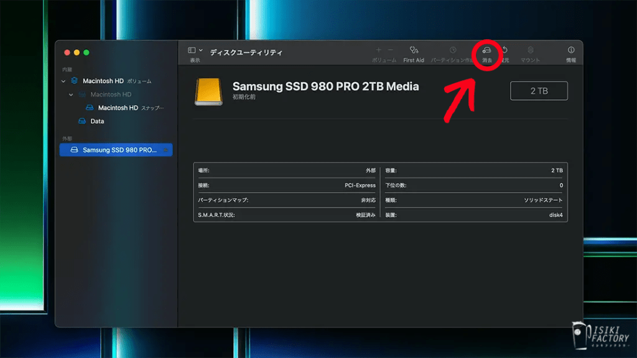Click the disk4 device value
This screenshot has height=358, width=637.
coord(556,215)
